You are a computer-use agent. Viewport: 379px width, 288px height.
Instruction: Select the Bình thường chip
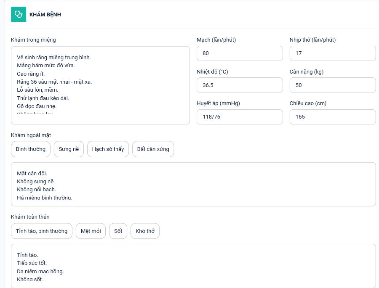(31, 149)
